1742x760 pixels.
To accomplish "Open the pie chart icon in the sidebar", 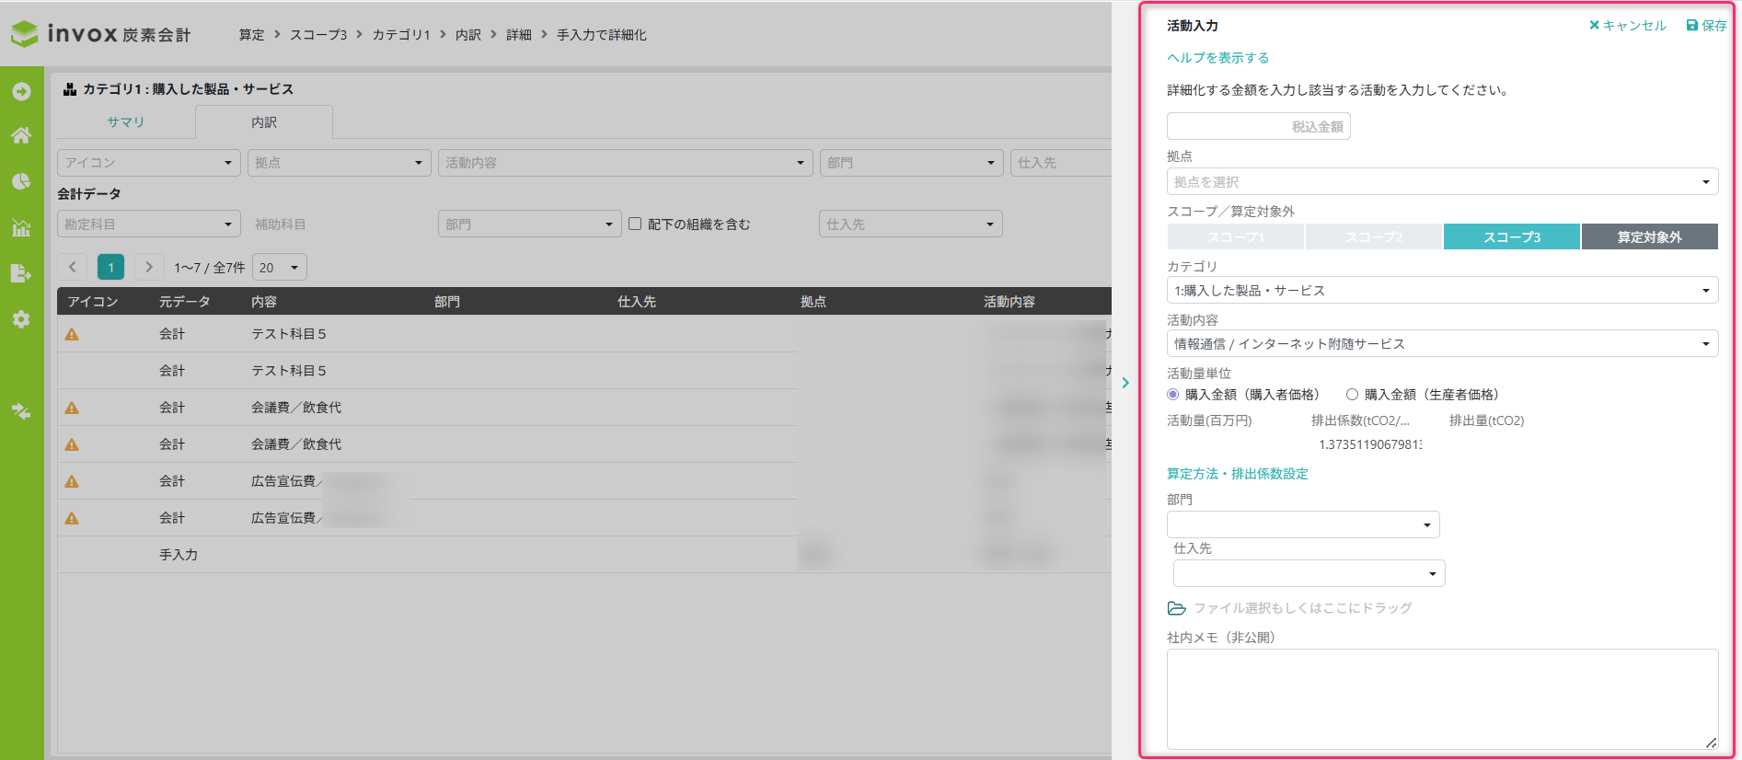I will 21,181.
